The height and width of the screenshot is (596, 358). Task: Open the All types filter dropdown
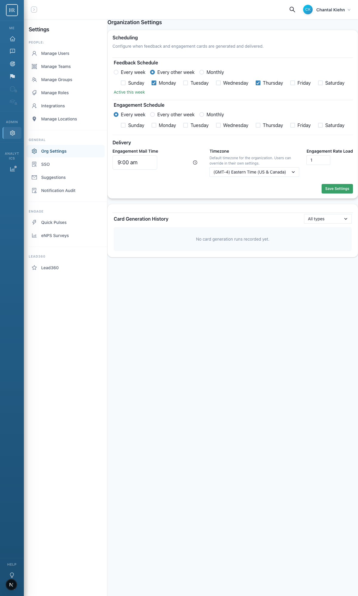328,219
